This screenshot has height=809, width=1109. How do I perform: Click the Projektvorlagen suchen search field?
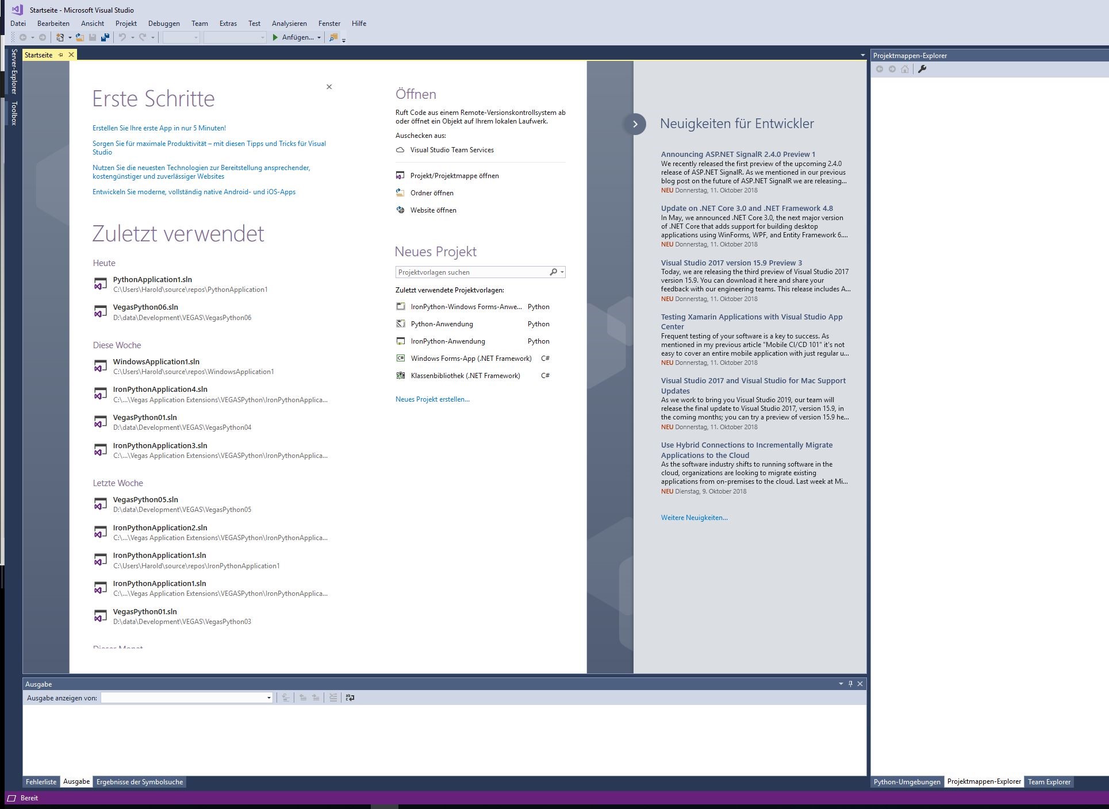pos(471,272)
